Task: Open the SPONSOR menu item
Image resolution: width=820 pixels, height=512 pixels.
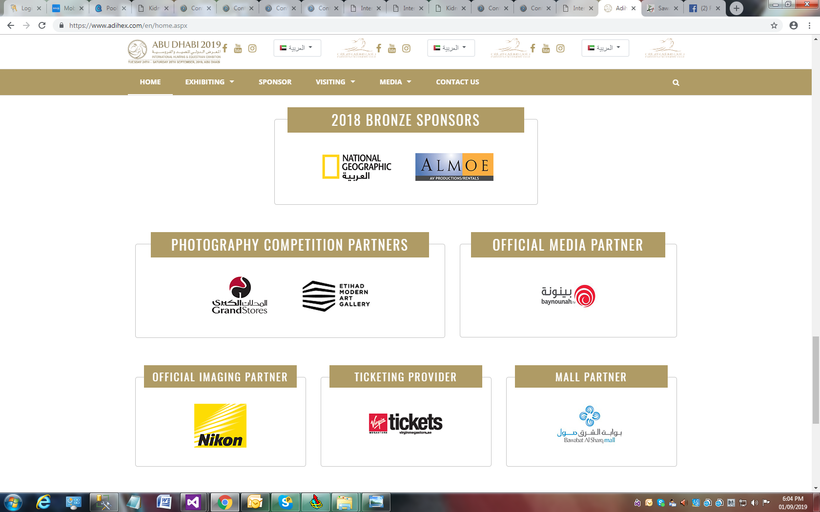Action: click(x=275, y=82)
